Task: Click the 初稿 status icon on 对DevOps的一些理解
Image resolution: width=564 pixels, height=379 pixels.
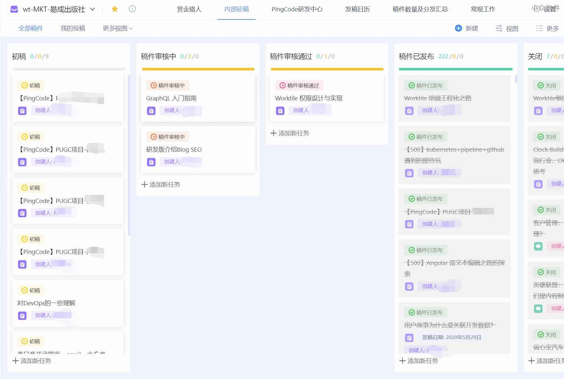Action: tap(25, 290)
